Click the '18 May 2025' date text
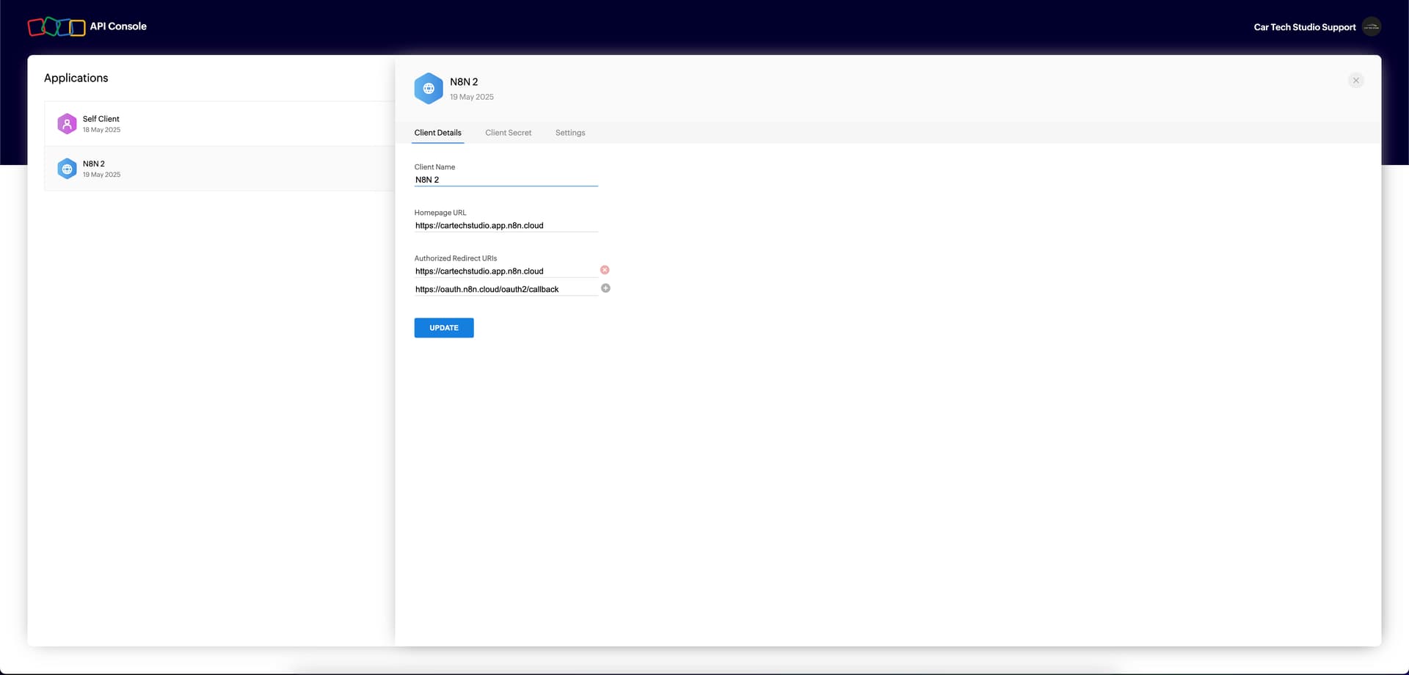This screenshot has width=1409, height=675. click(x=101, y=130)
